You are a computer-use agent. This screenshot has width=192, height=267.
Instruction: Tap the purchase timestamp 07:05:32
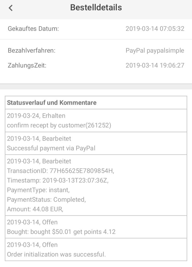(155, 29)
